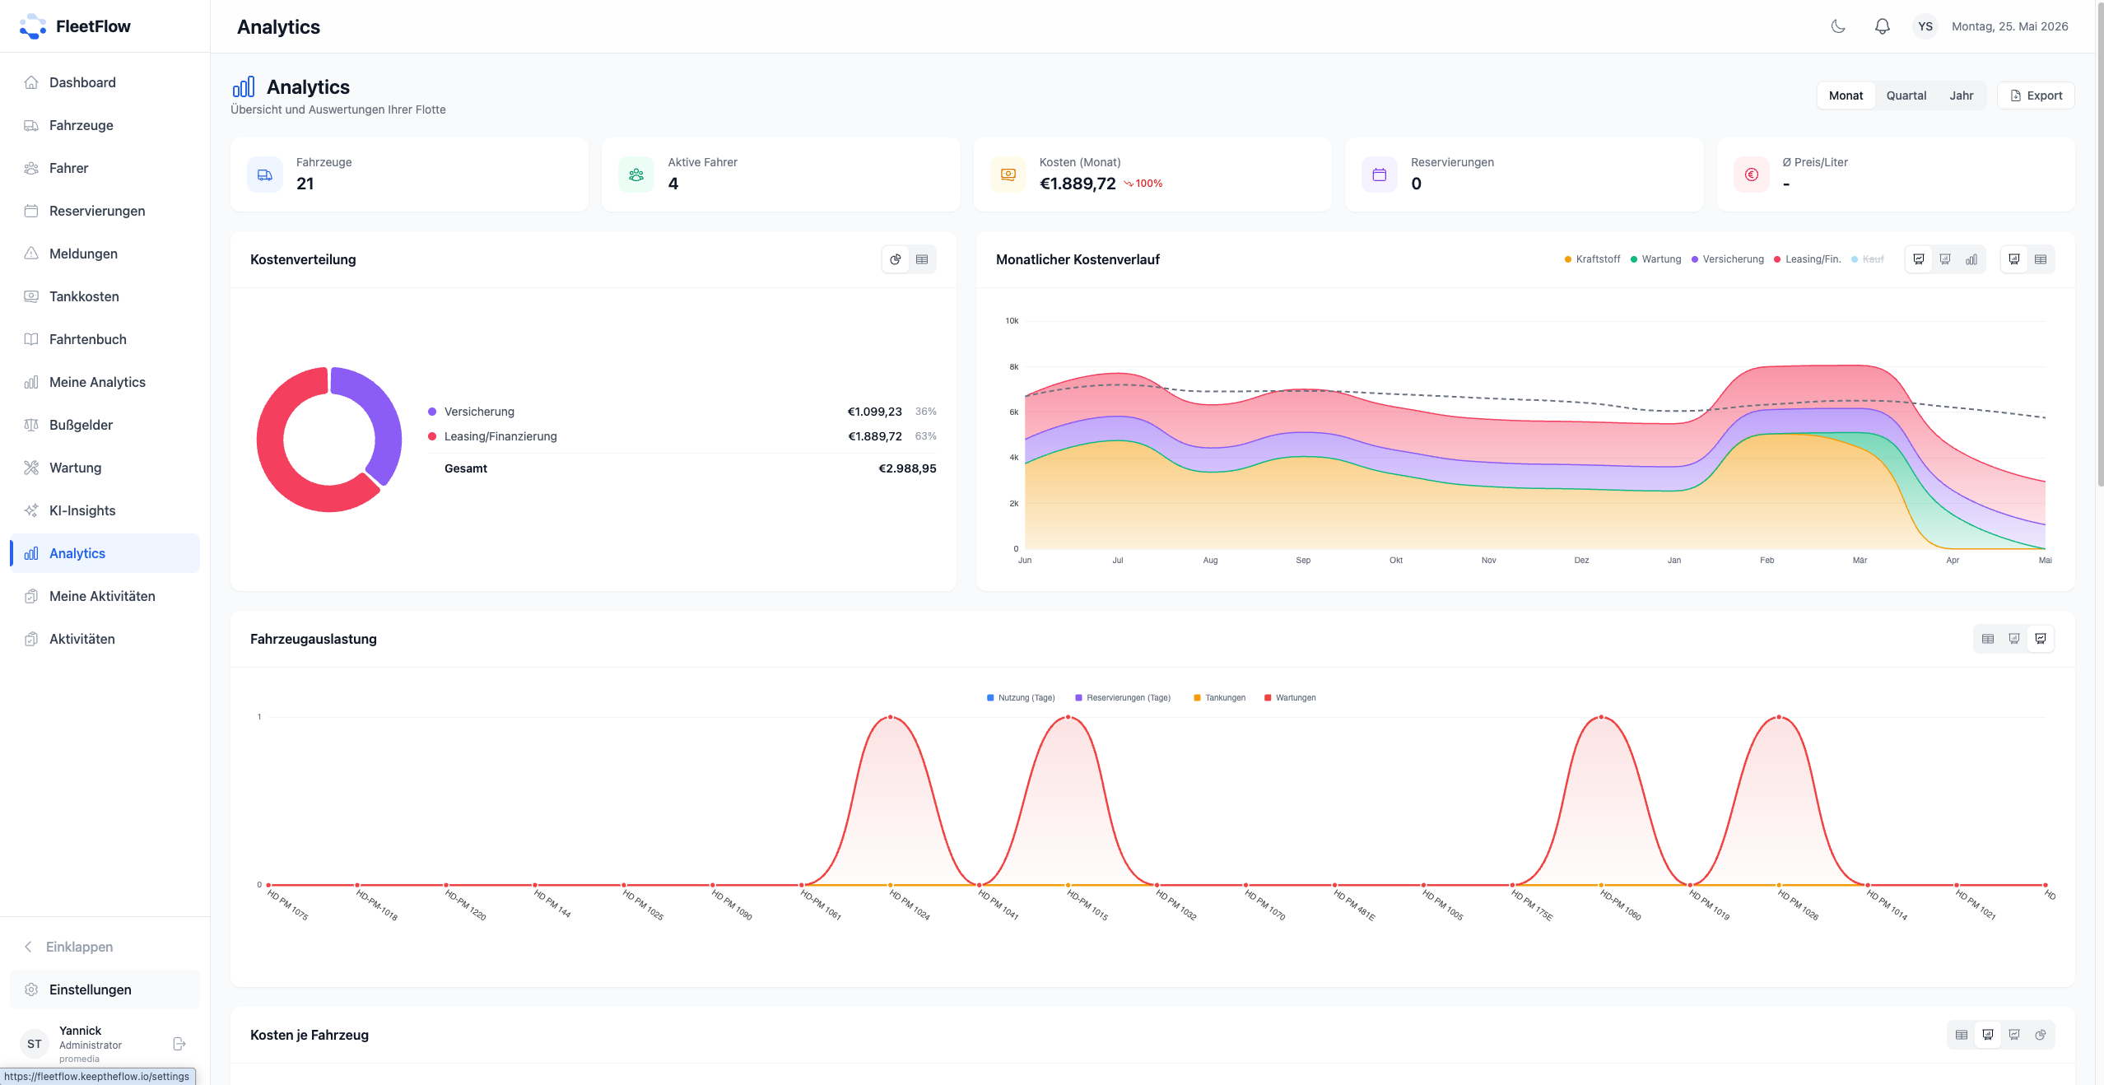Screen dimensions: 2104x1085
Task: Open Dashboard in the sidebar
Action: click(x=105, y=82)
